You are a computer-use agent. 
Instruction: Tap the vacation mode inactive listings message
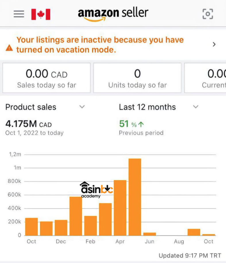click(100, 45)
